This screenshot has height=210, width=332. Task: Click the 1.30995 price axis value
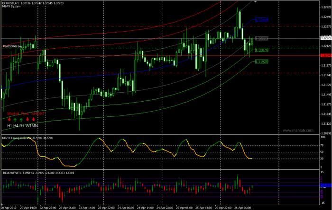pos(326,133)
